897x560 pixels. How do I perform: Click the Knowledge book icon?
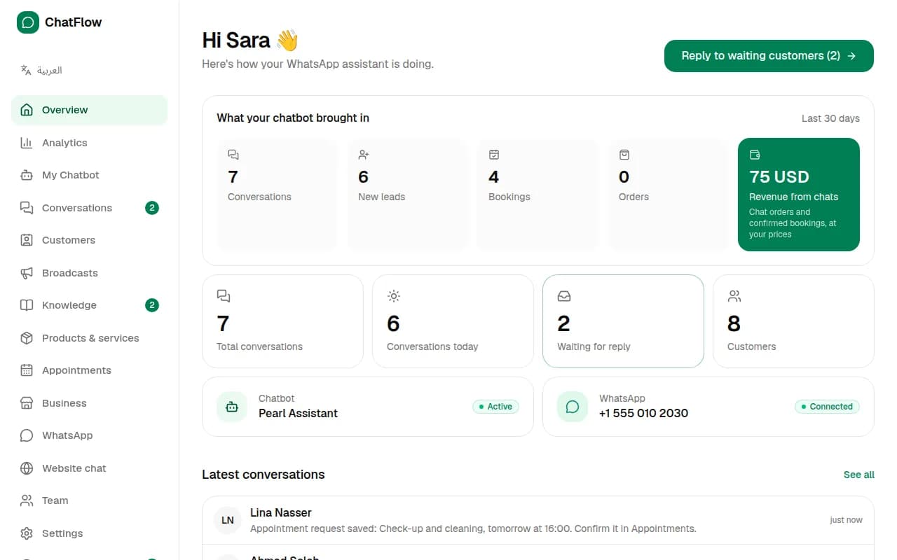(27, 305)
